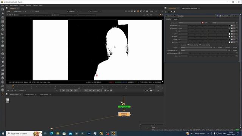The image size is (242, 136).
Task: Select the green node above Grade2
Action: (x=124, y=107)
